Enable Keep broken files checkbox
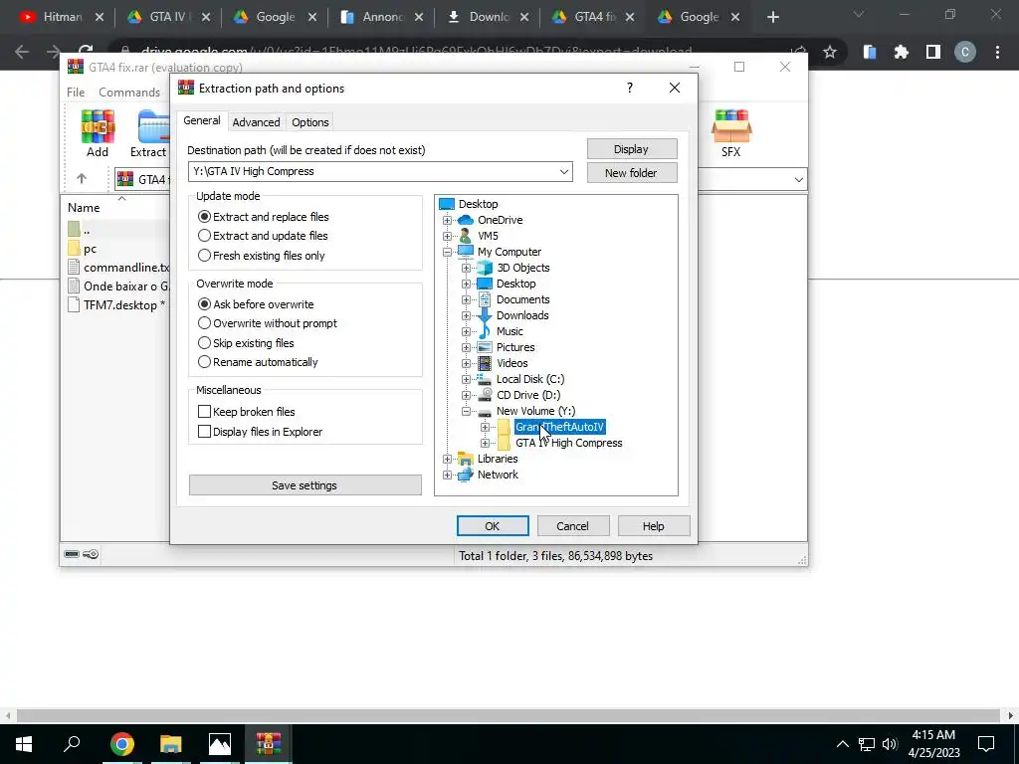The image size is (1019, 764). 204,411
